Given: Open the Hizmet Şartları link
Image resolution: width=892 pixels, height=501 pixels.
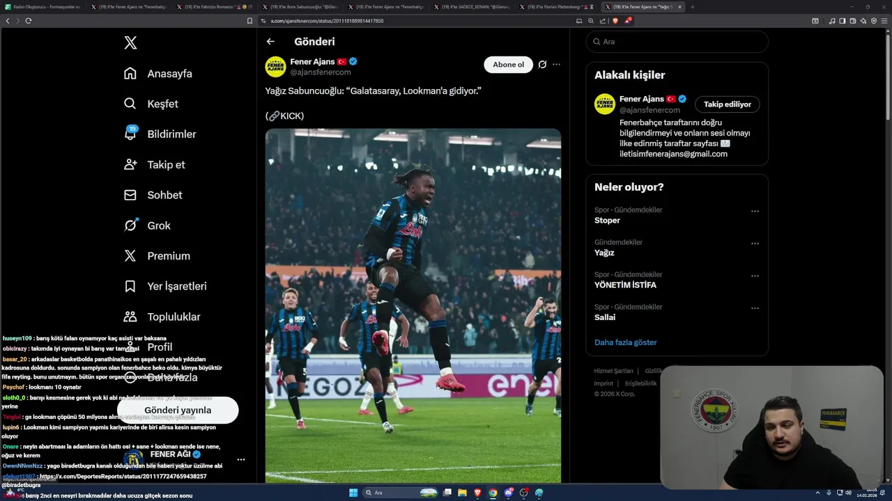Looking at the screenshot, I should (x=613, y=371).
